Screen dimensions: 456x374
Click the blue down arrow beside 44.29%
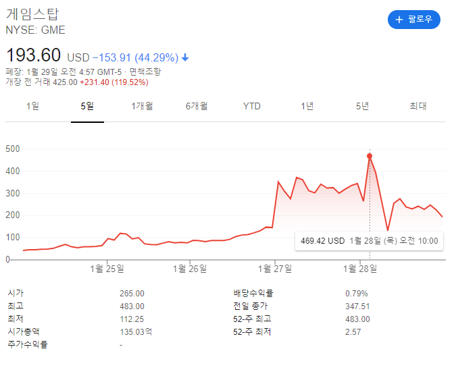185,57
